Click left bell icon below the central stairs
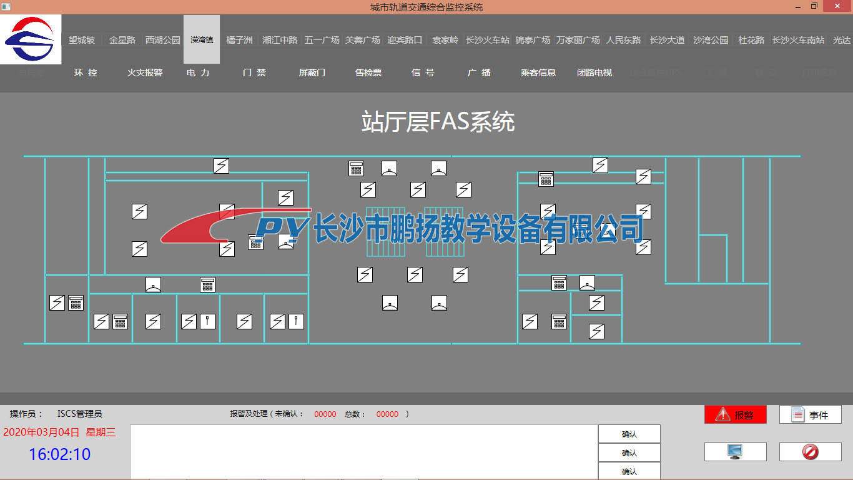Screen dimensions: 853x480 click(x=390, y=303)
